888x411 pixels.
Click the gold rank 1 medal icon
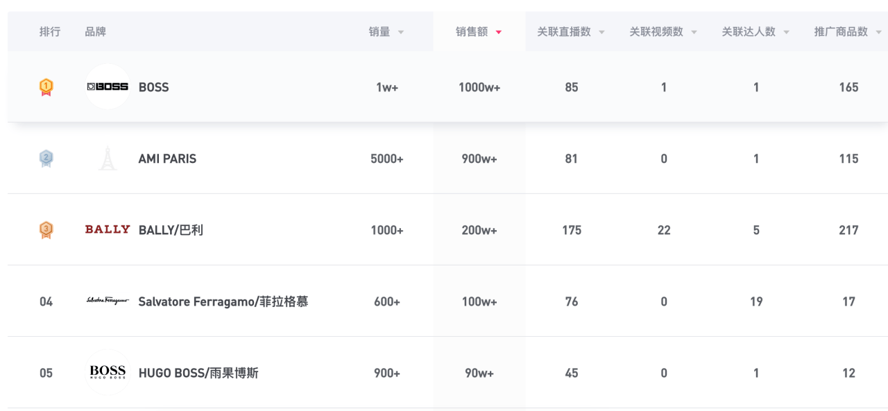coord(46,87)
